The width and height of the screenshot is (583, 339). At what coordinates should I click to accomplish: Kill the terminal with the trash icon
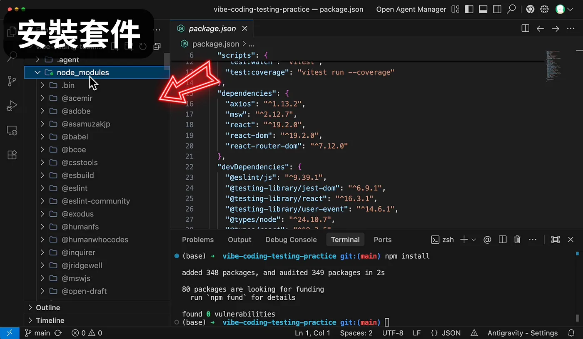pos(517,240)
